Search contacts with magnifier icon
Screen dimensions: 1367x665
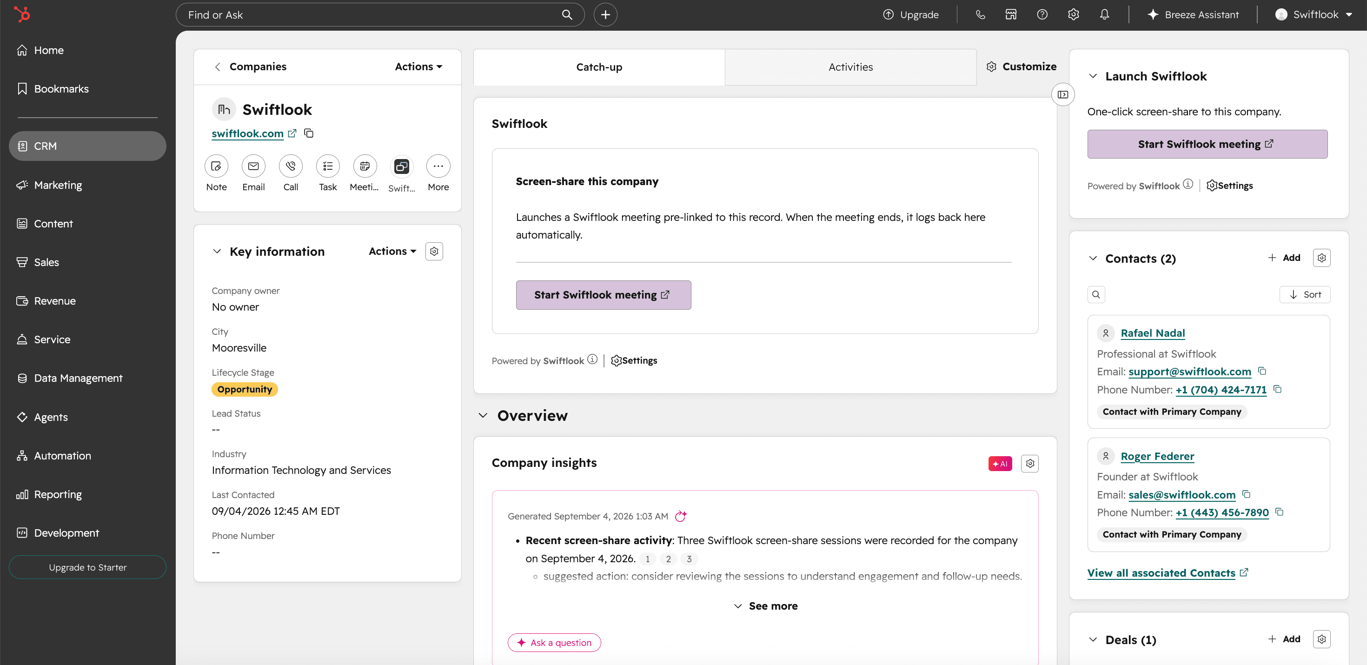pyautogui.click(x=1096, y=294)
